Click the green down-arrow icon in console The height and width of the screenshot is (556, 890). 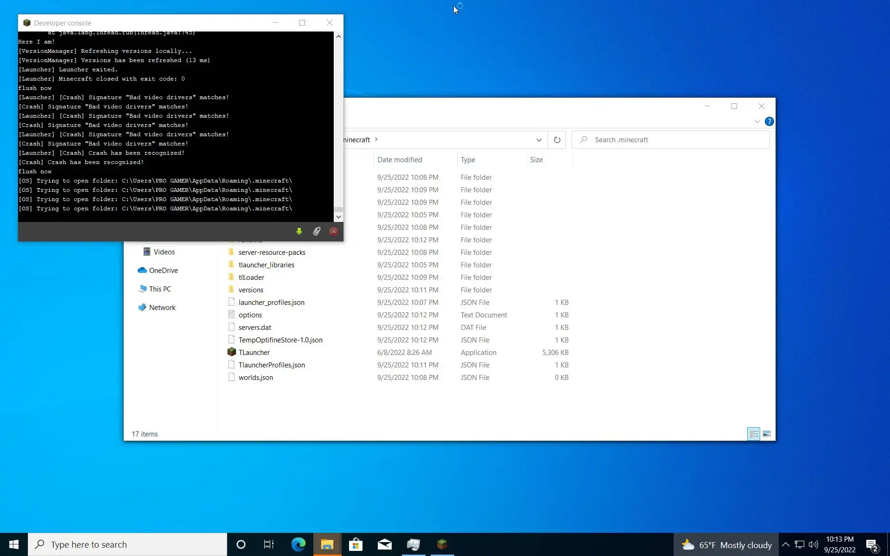pyautogui.click(x=299, y=231)
